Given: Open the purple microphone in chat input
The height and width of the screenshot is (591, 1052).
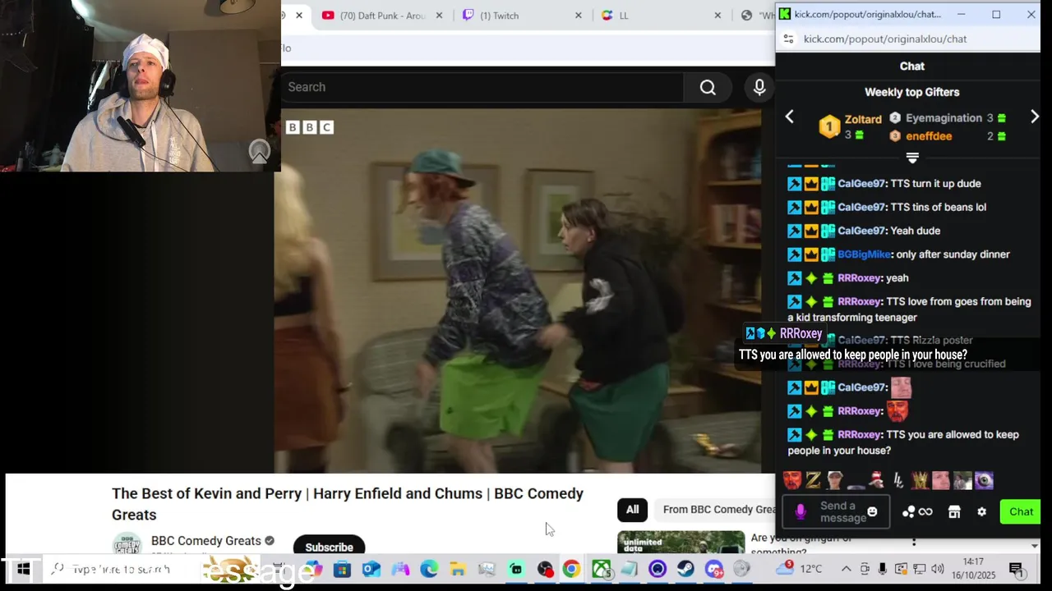Looking at the screenshot, I should pos(801,511).
